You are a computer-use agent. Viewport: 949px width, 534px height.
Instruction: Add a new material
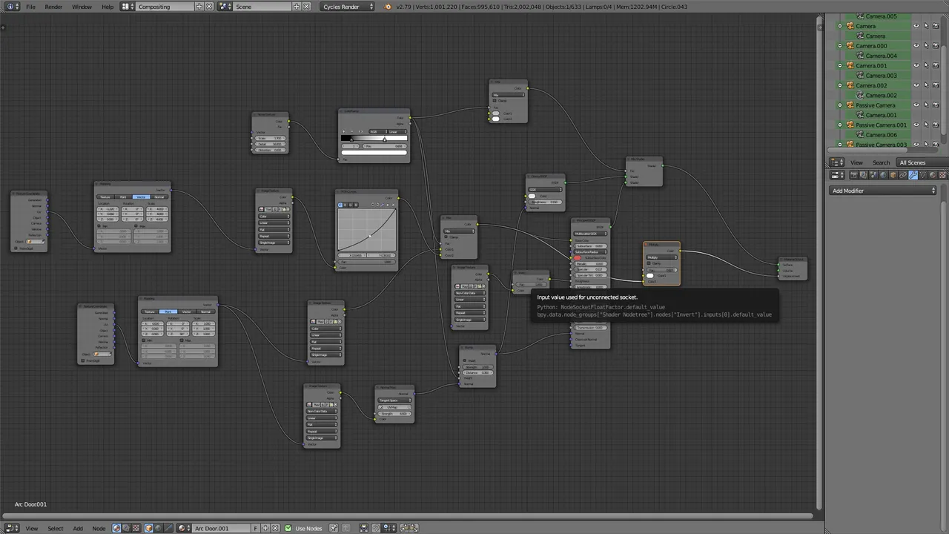pyautogui.click(x=265, y=528)
